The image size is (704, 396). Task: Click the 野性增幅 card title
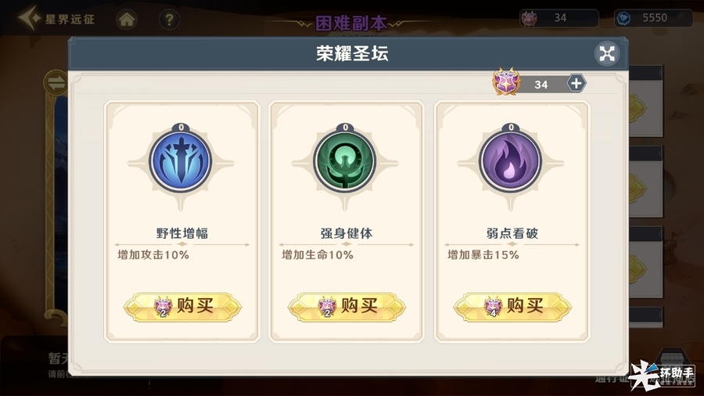[181, 233]
